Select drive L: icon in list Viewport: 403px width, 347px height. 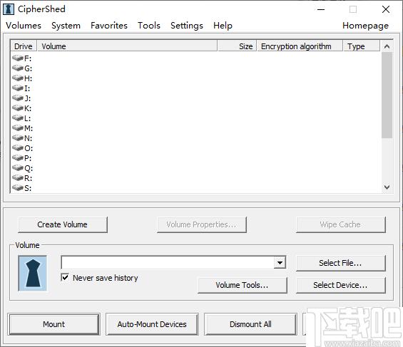tap(18, 118)
